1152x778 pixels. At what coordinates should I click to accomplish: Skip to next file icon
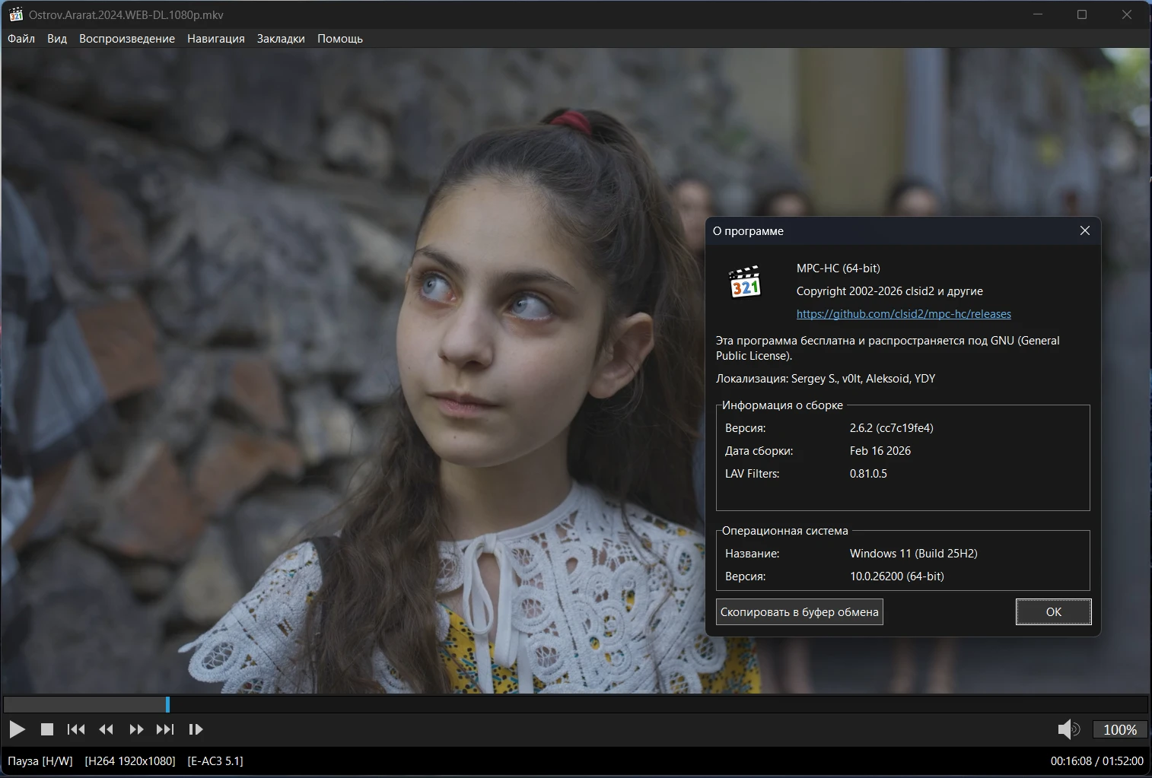coord(165,729)
